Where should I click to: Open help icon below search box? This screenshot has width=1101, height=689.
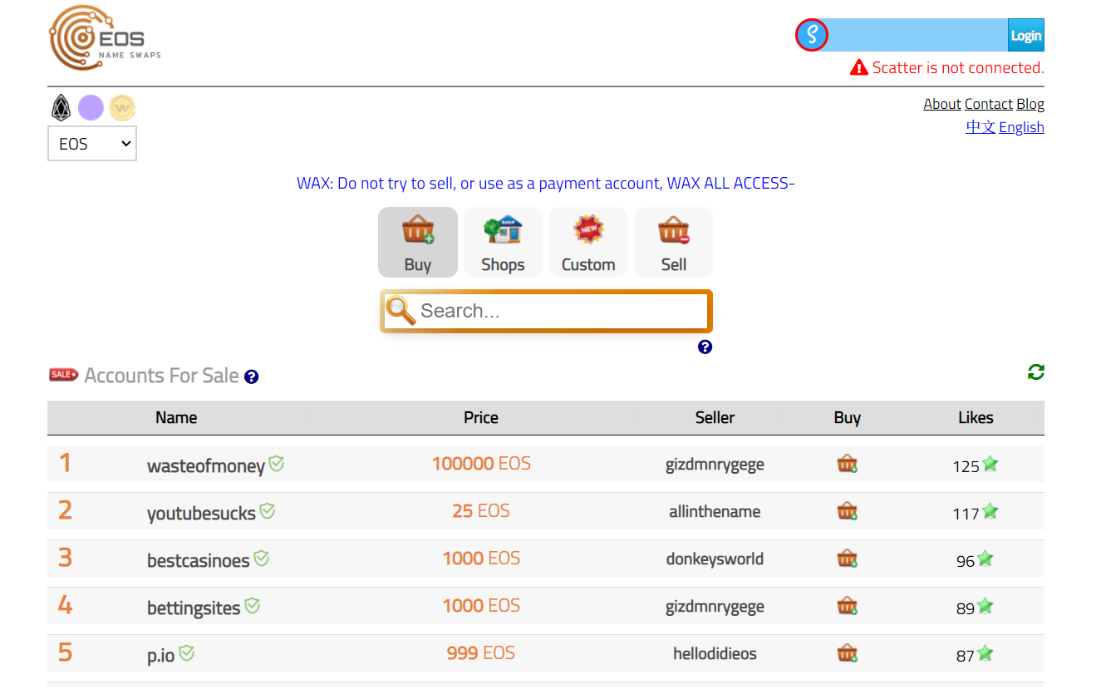(705, 347)
